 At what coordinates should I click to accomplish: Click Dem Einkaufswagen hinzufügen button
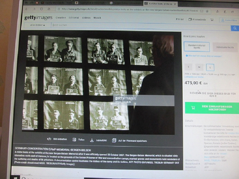(212, 108)
